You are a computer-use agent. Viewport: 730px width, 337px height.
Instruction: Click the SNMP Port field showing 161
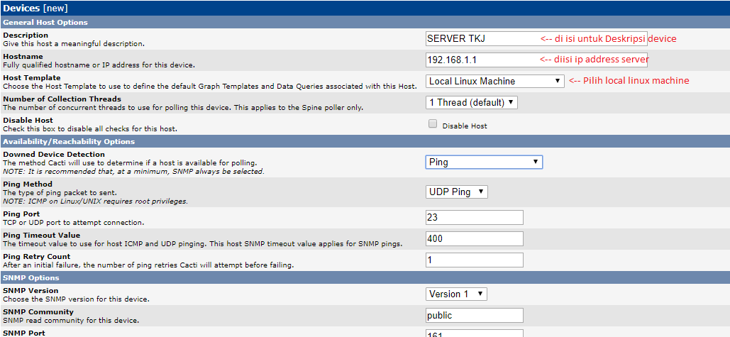click(x=474, y=333)
